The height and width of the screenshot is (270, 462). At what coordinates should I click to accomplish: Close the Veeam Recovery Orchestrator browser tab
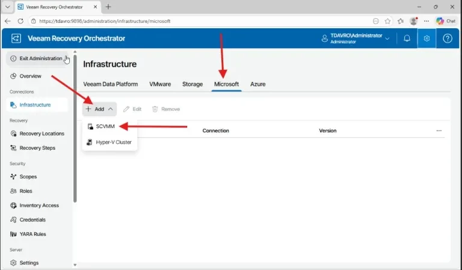pos(95,7)
